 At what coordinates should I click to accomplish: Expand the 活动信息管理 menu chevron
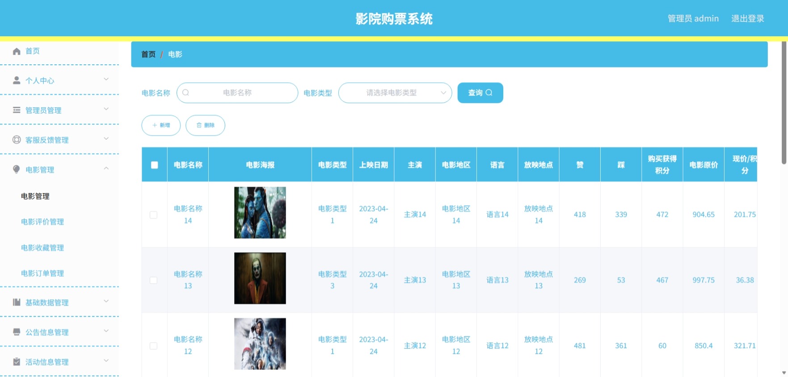click(106, 360)
